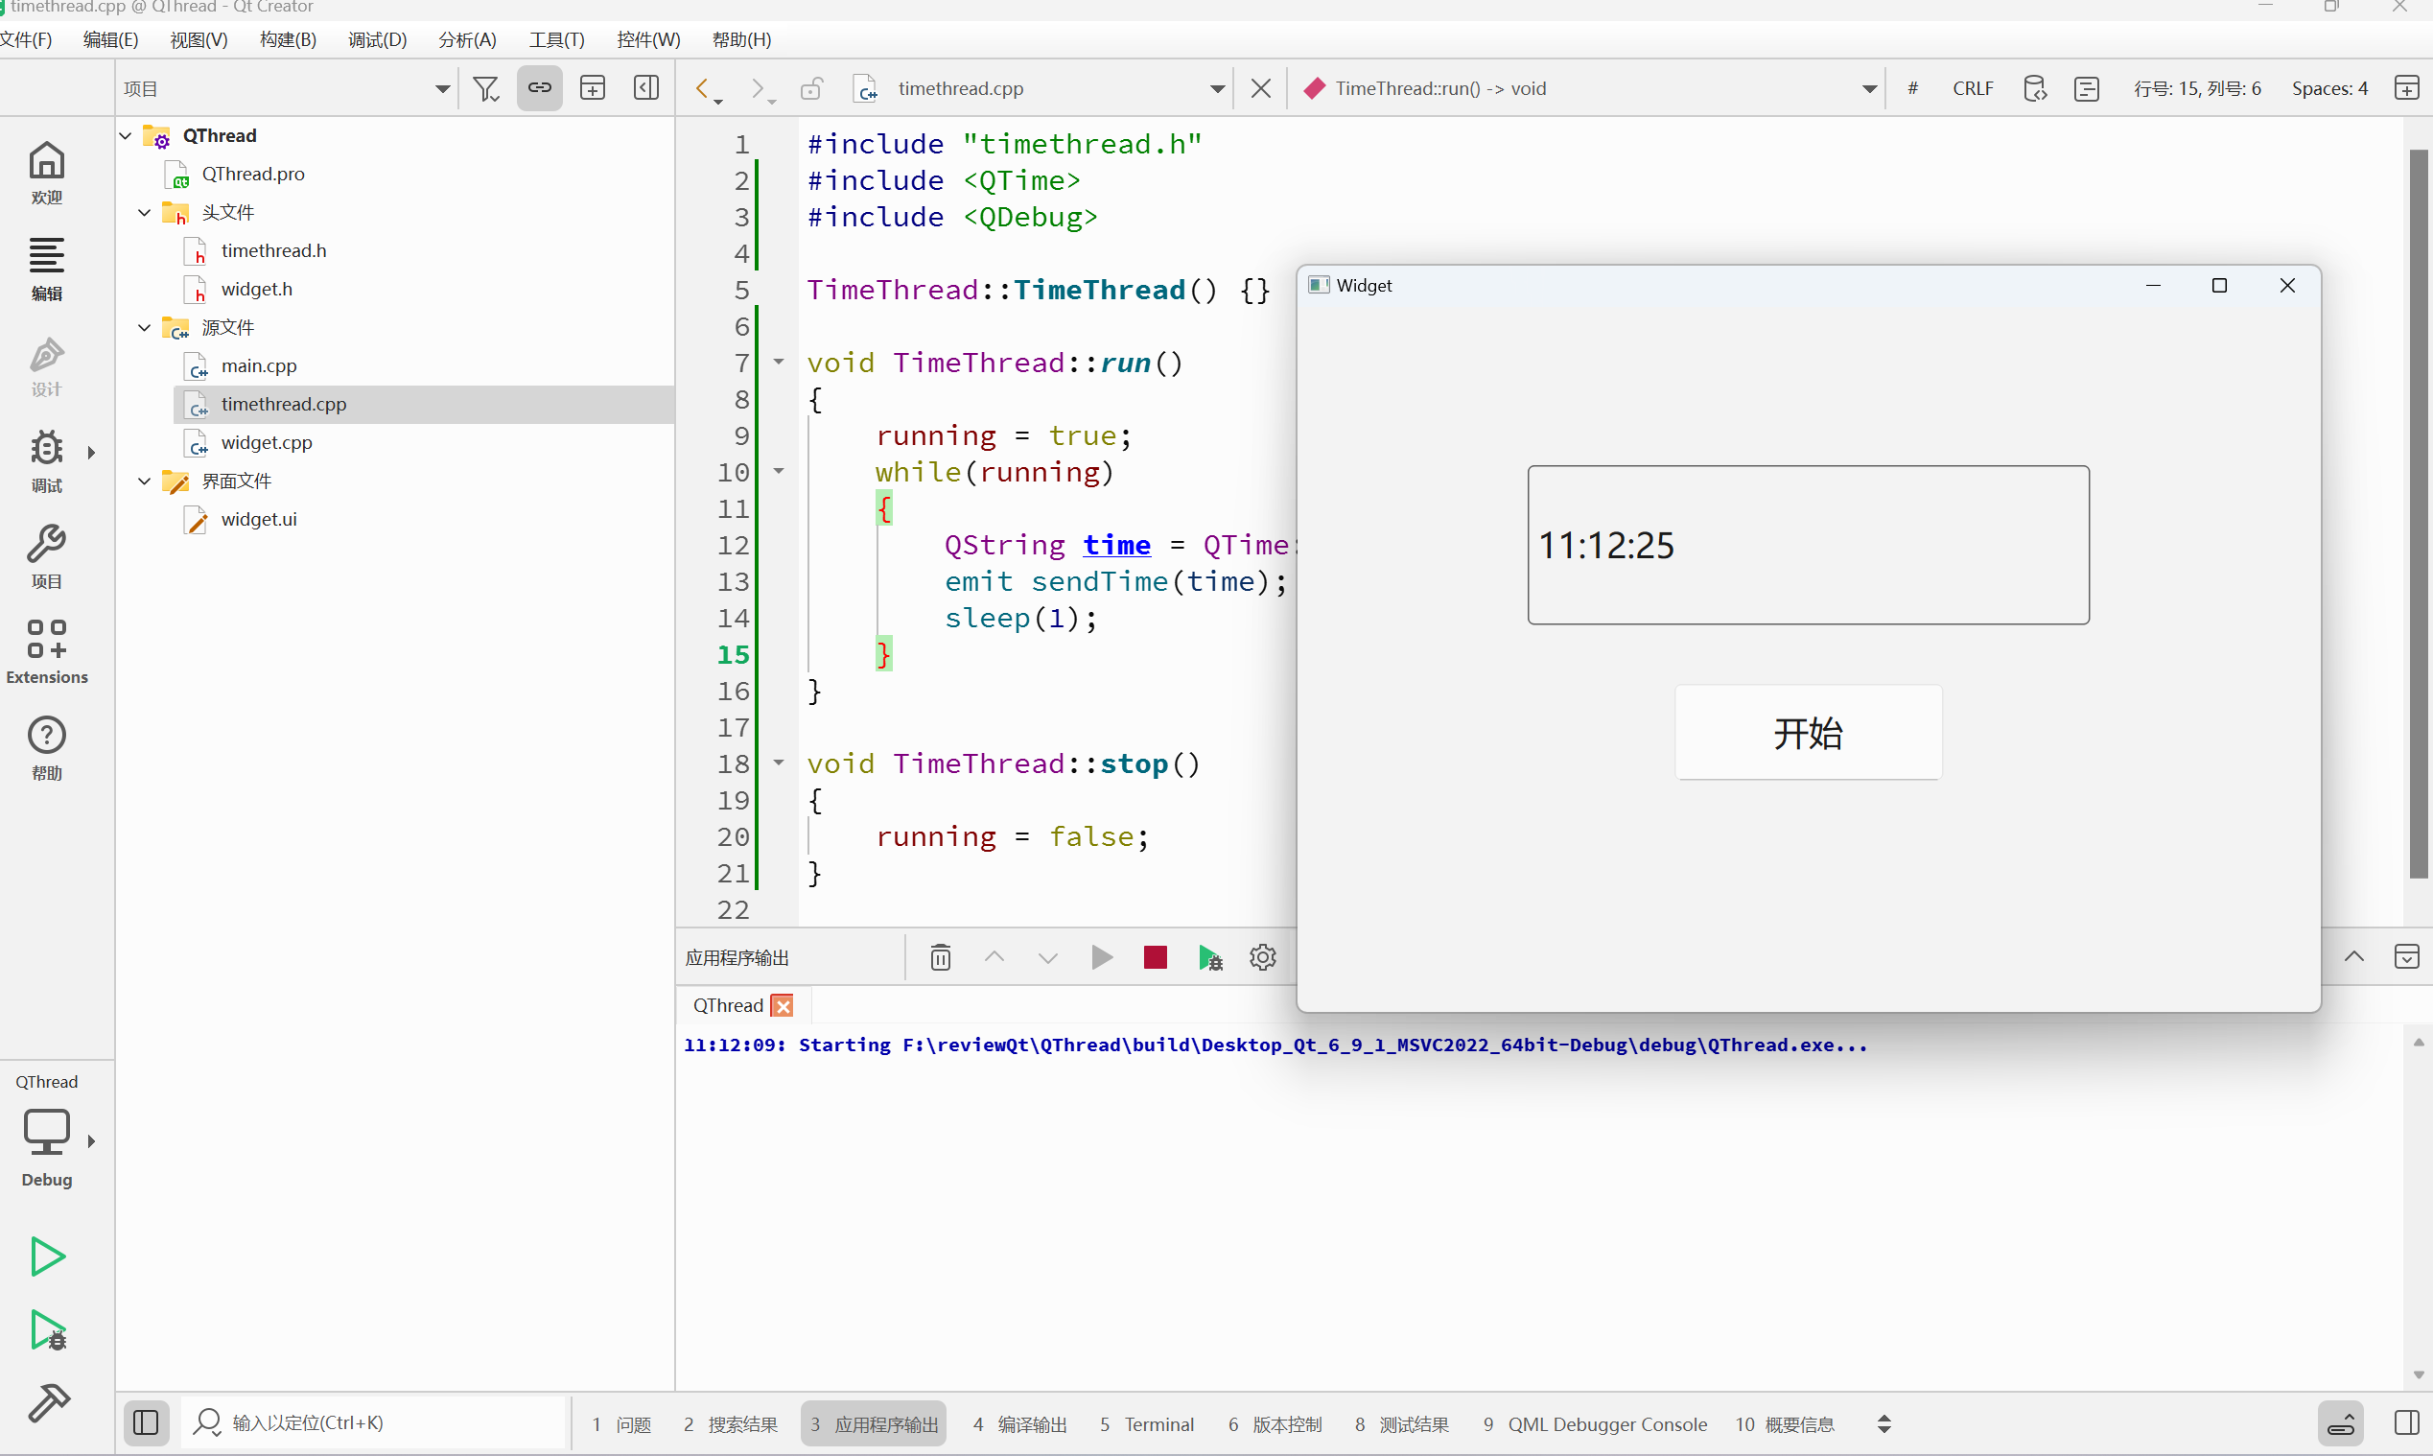This screenshot has width=2433, height=1456.
Task: Open widget.cpp in the project tree
Action: (x=266, y=442)
